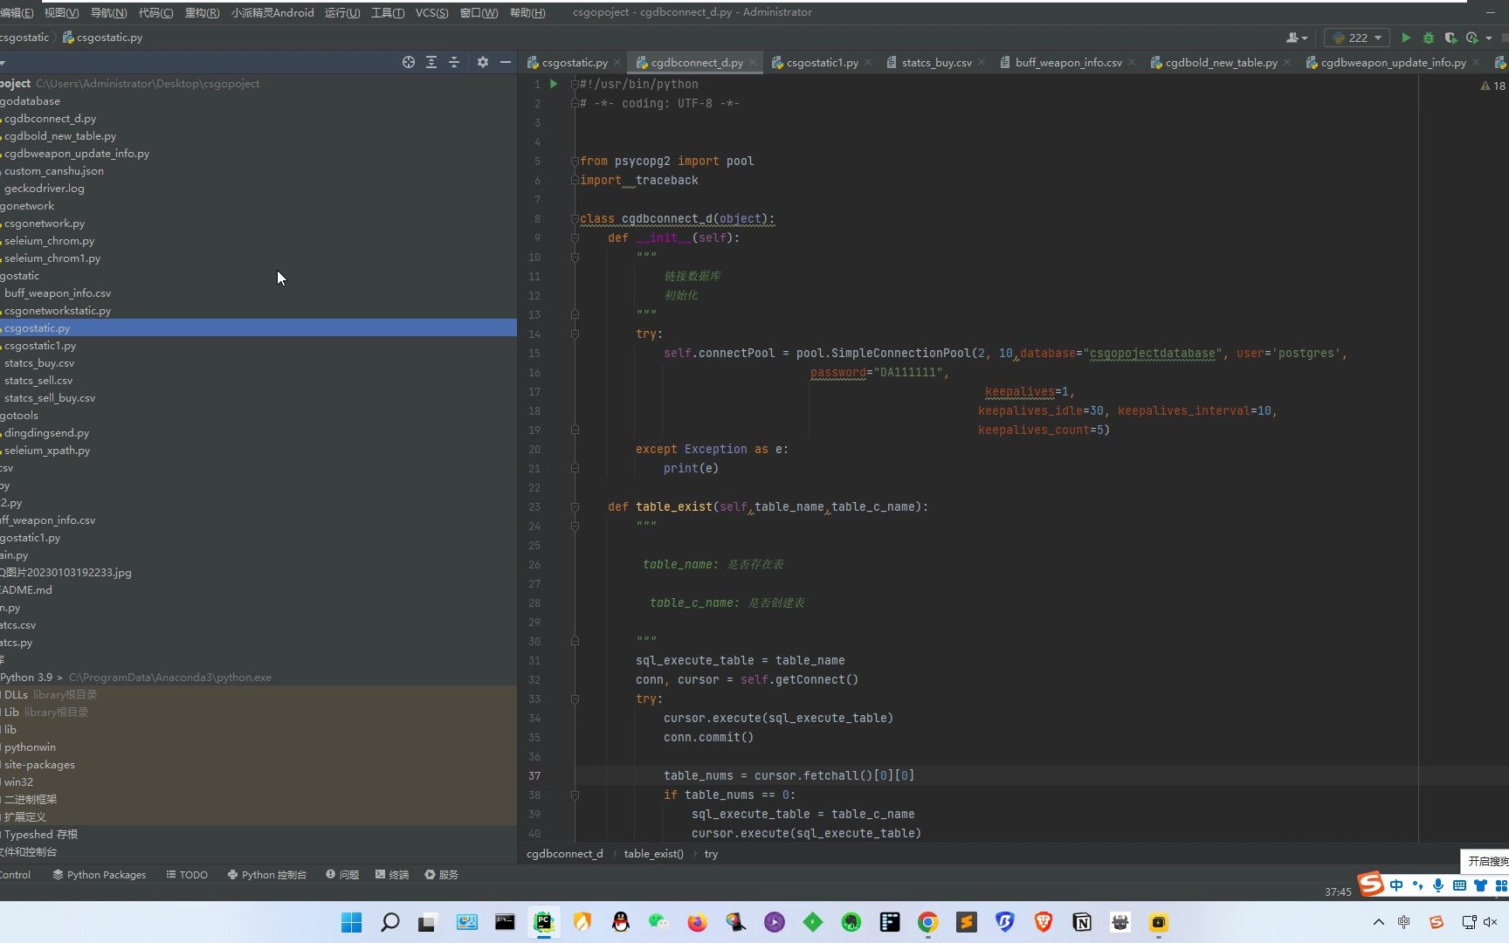The height and width of the screenshot is (943, 1509).
Task: Open the profiler run options dropdown arrow
Action: 1489,38
